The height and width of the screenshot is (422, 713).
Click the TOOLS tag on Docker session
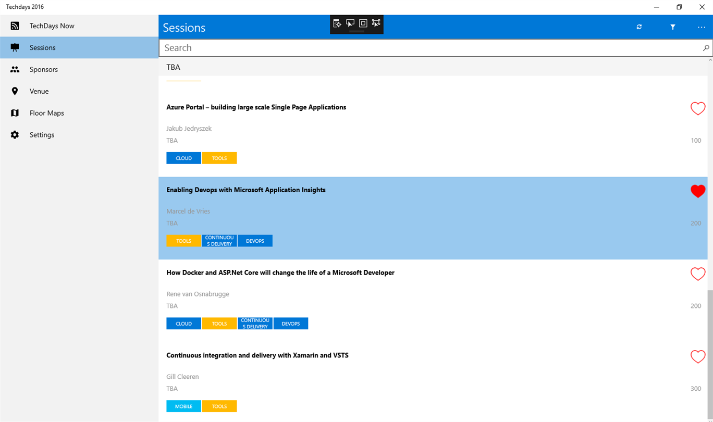coord(219,324)
